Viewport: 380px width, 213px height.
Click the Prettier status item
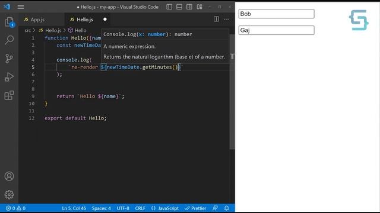(195, 208)
